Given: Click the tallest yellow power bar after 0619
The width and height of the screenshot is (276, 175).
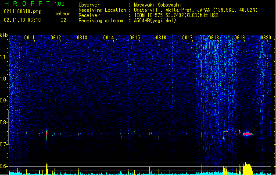Looking at the screenshot, I should coord(247,168).
